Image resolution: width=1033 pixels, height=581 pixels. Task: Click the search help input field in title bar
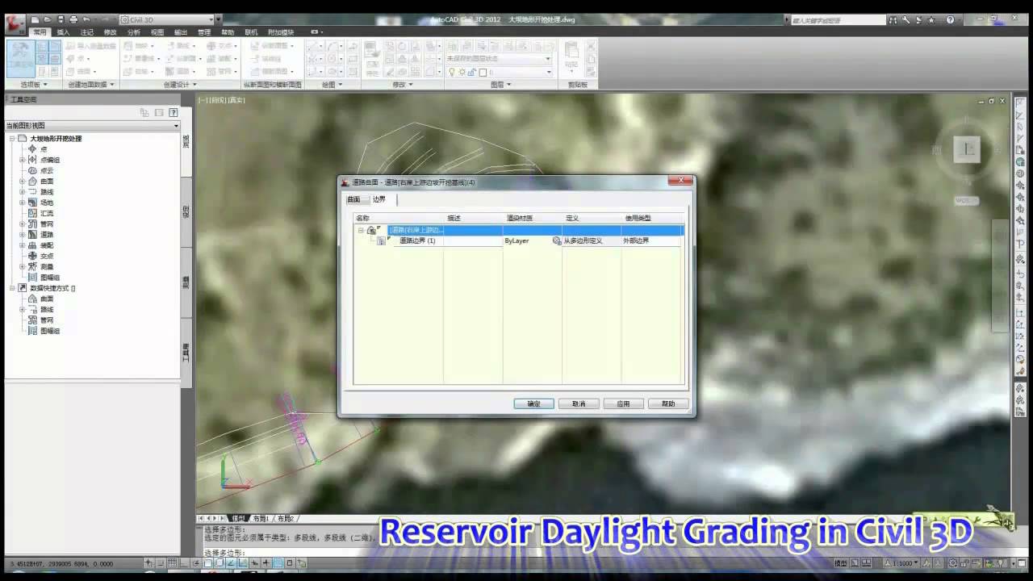[838, 19]
